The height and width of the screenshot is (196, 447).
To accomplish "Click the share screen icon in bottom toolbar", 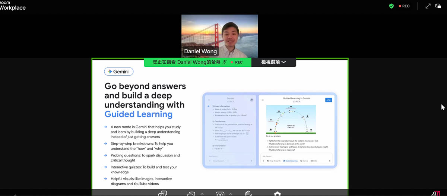I will tap(191, 194).
